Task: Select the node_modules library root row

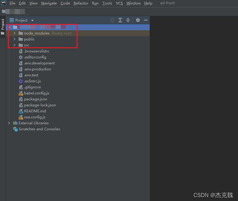Action: point(78,33)
